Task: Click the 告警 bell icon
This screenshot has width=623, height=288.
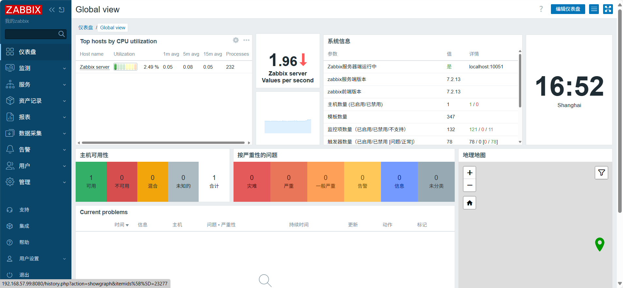Action: (10, 149)
